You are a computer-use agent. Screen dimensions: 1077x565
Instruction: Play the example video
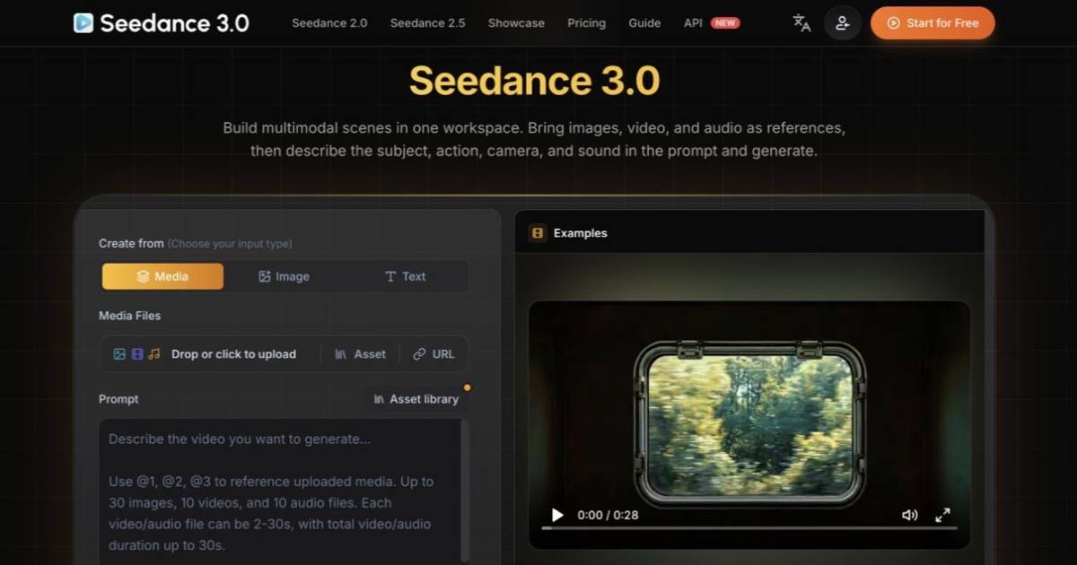coord(557,515)
